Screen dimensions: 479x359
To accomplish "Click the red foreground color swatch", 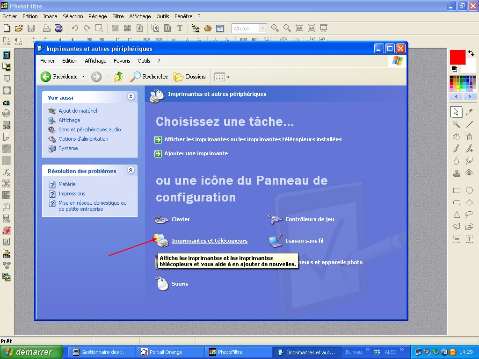I will pos(457,57).
